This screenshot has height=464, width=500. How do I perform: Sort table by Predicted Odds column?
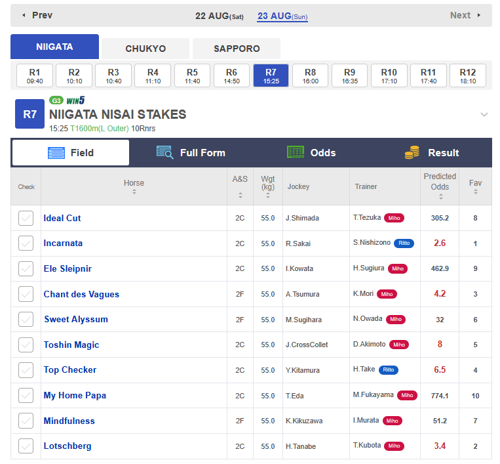click(x=440, y=197)
